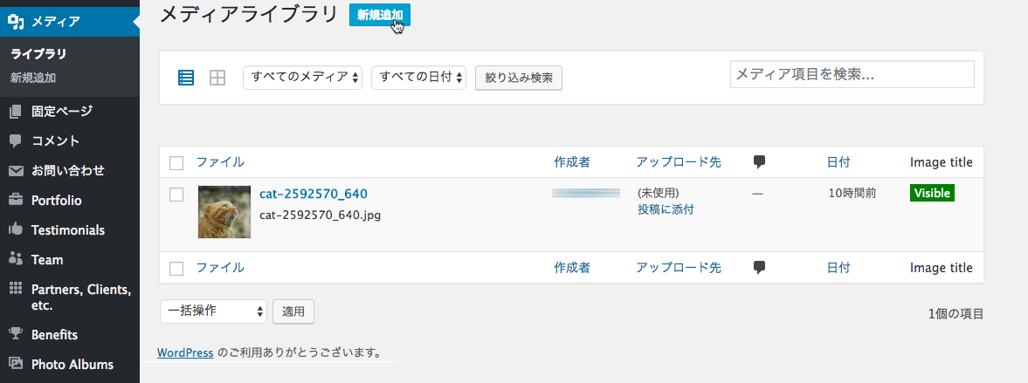Image resolution: width=1028 pixels, height=383 pixels.
Task: Tick the select-all checkbox in table footer
Action: 176,269
